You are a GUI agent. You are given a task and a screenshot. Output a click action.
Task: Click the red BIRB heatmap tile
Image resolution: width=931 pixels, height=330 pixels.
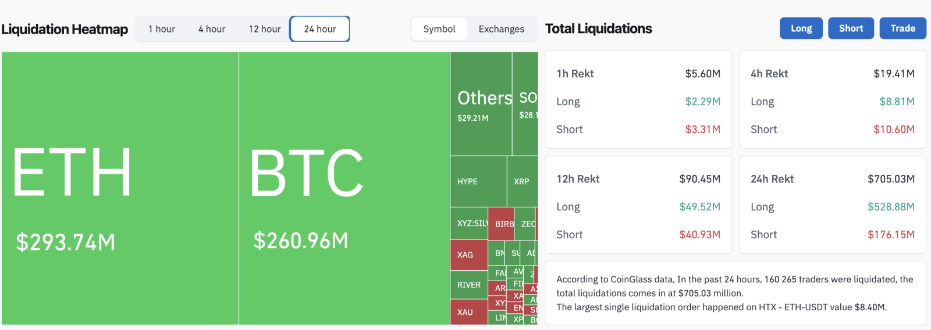(501, 224)
